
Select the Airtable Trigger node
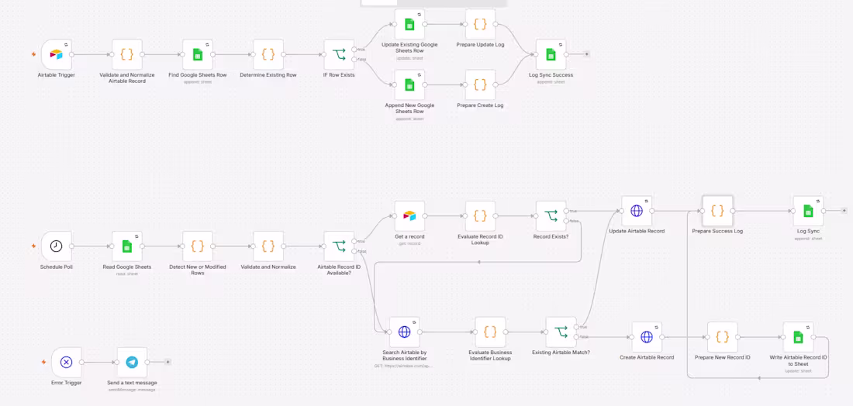(57, 54)
